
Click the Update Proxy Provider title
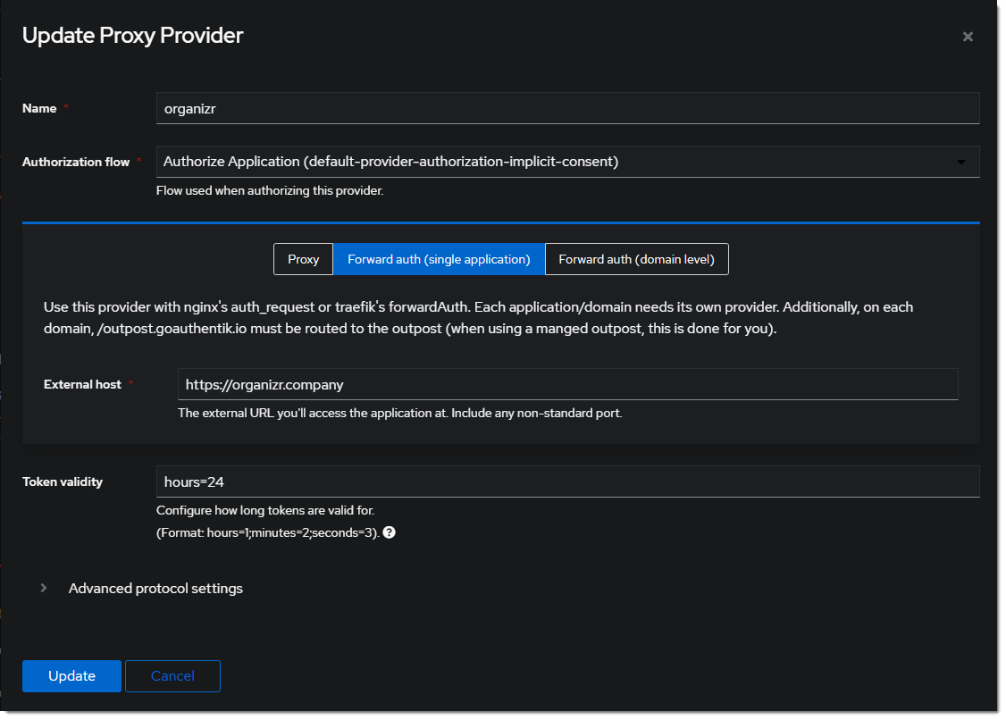pyautogui.click(x=132, y=36)
